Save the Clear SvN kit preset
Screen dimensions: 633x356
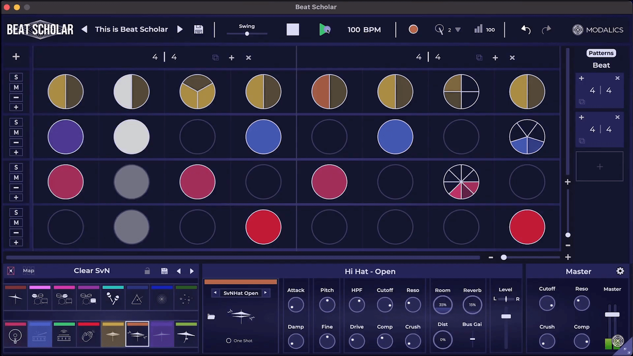164,271
